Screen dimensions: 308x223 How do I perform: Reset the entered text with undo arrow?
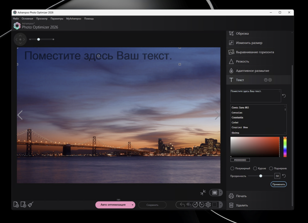(284, 96)
